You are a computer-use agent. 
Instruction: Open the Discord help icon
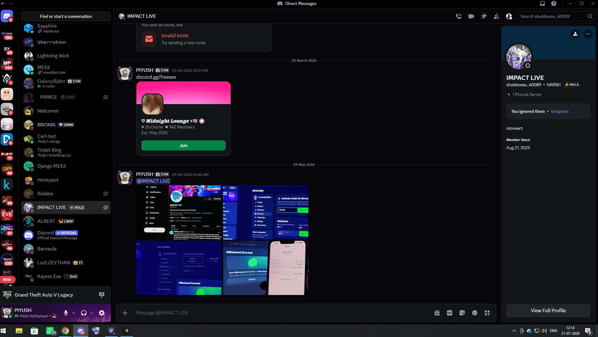pyautogui.click(x=554, y=3)
